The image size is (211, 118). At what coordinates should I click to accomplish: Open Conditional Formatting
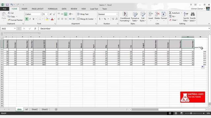tap(125, 17)
